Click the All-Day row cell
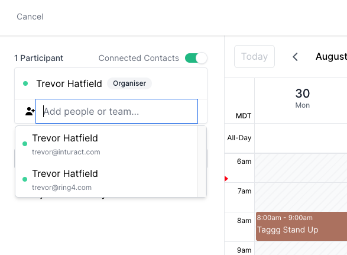The image size is (347, 255). pos(301,138)
